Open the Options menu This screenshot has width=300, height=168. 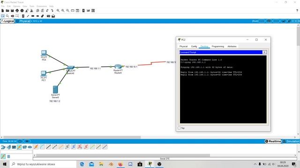[16, 6]
